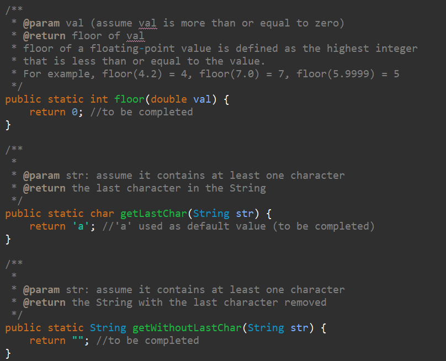Click the floor method name in its declaration
Viewport: 446px width, 361px height.
tap(129, 99)
